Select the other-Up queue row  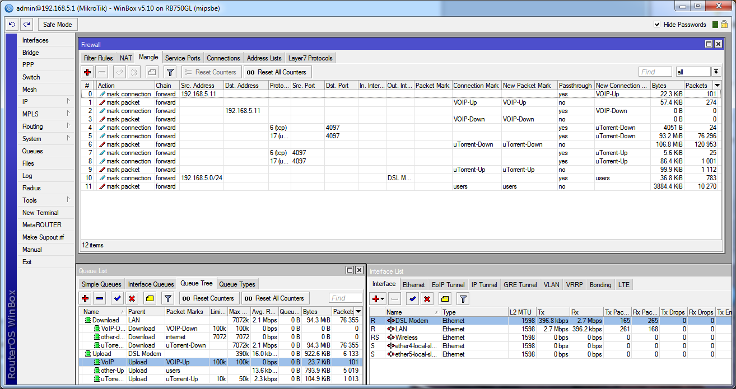click(222, 371)
